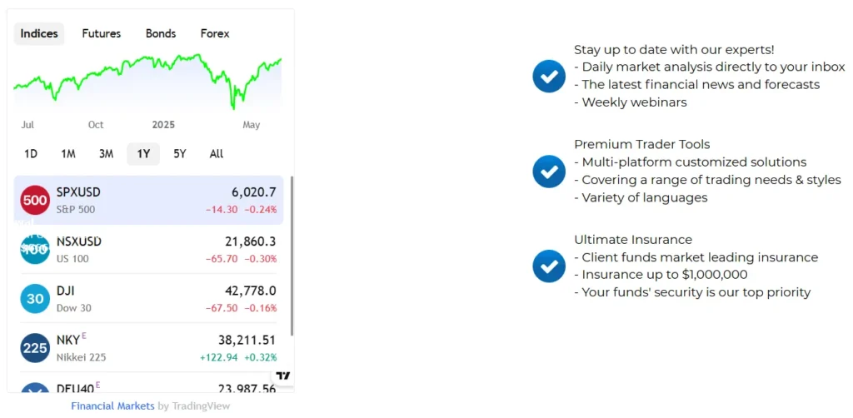Show the All time range
Image resolution: width=853 pixels, height=418 pixels.
[217, 154]
